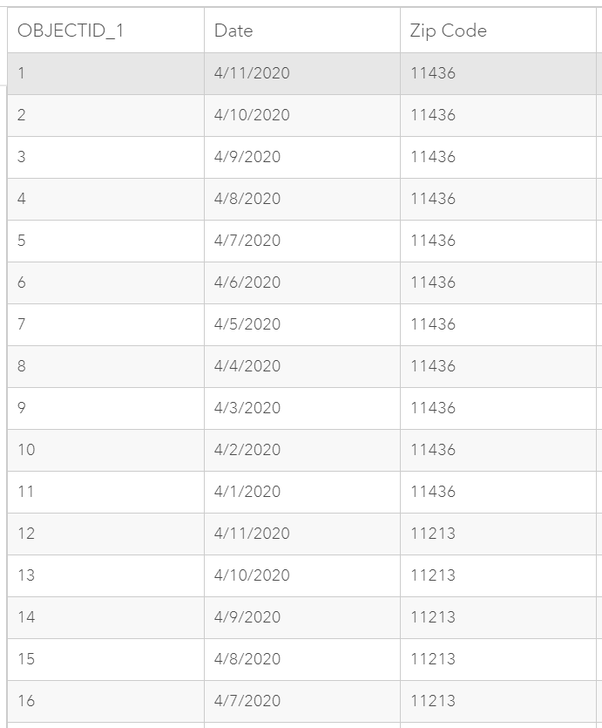Image resolution: width=602 pixels, height=728 pixels.
Task: Click date 4/3/2020 in row 9
Action: click(x=247, y=408)
